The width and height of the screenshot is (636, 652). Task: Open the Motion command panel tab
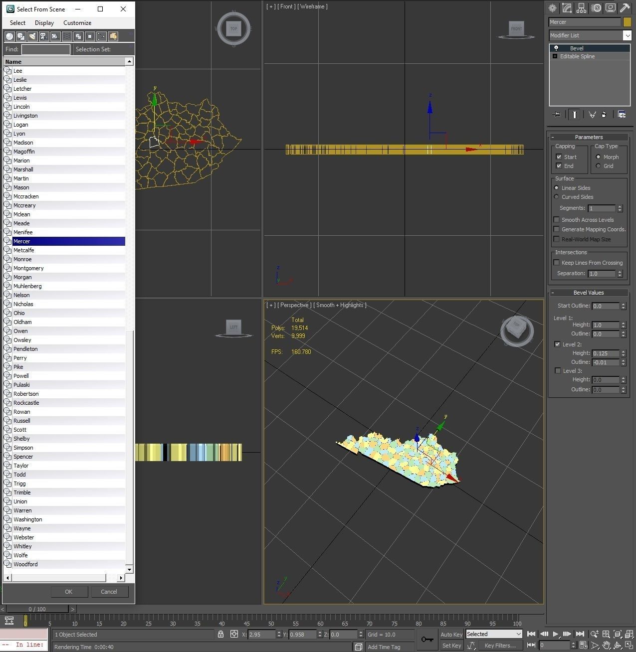tap(596, 8)
